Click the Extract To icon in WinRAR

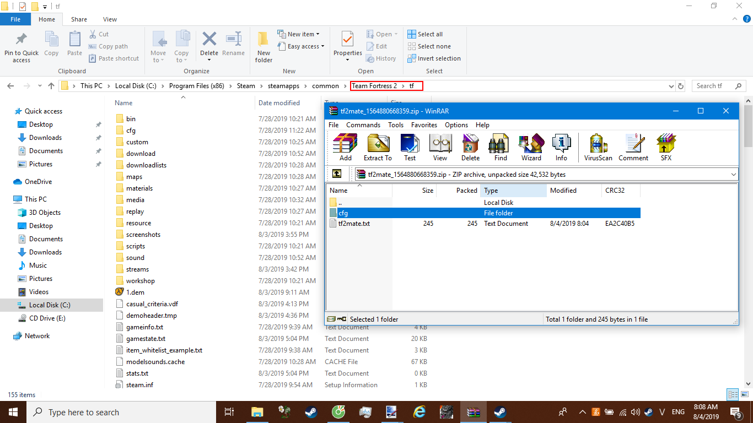[378, 147]
